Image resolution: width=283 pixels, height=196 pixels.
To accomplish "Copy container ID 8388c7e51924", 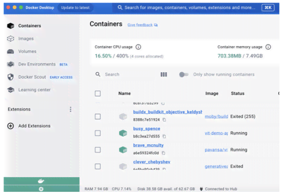I will (164, 120).
